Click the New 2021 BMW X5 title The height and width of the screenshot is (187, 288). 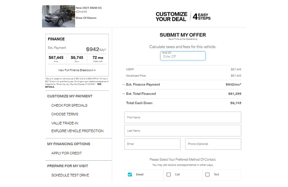(x=88, y=8)
